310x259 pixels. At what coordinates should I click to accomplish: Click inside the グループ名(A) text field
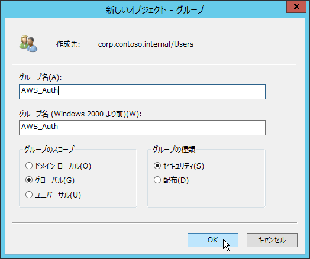click(142, 92)
